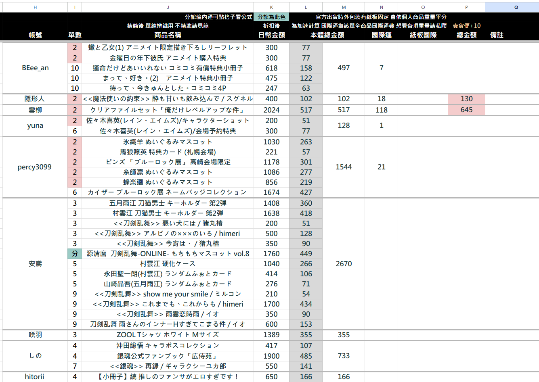Click yen amount 2024
Viewport: 539px width, 382px height.
271,110
